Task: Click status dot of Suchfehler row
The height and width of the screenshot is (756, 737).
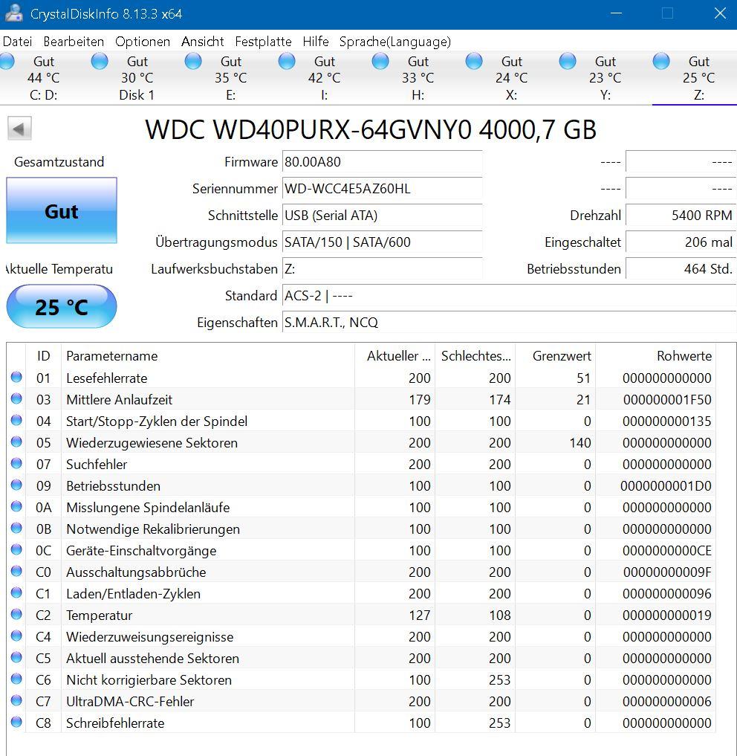Action: point(16,463)
